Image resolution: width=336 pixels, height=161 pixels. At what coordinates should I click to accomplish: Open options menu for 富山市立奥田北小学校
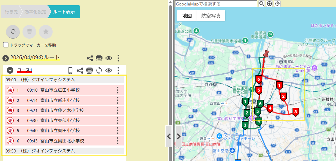coord(117,141)
